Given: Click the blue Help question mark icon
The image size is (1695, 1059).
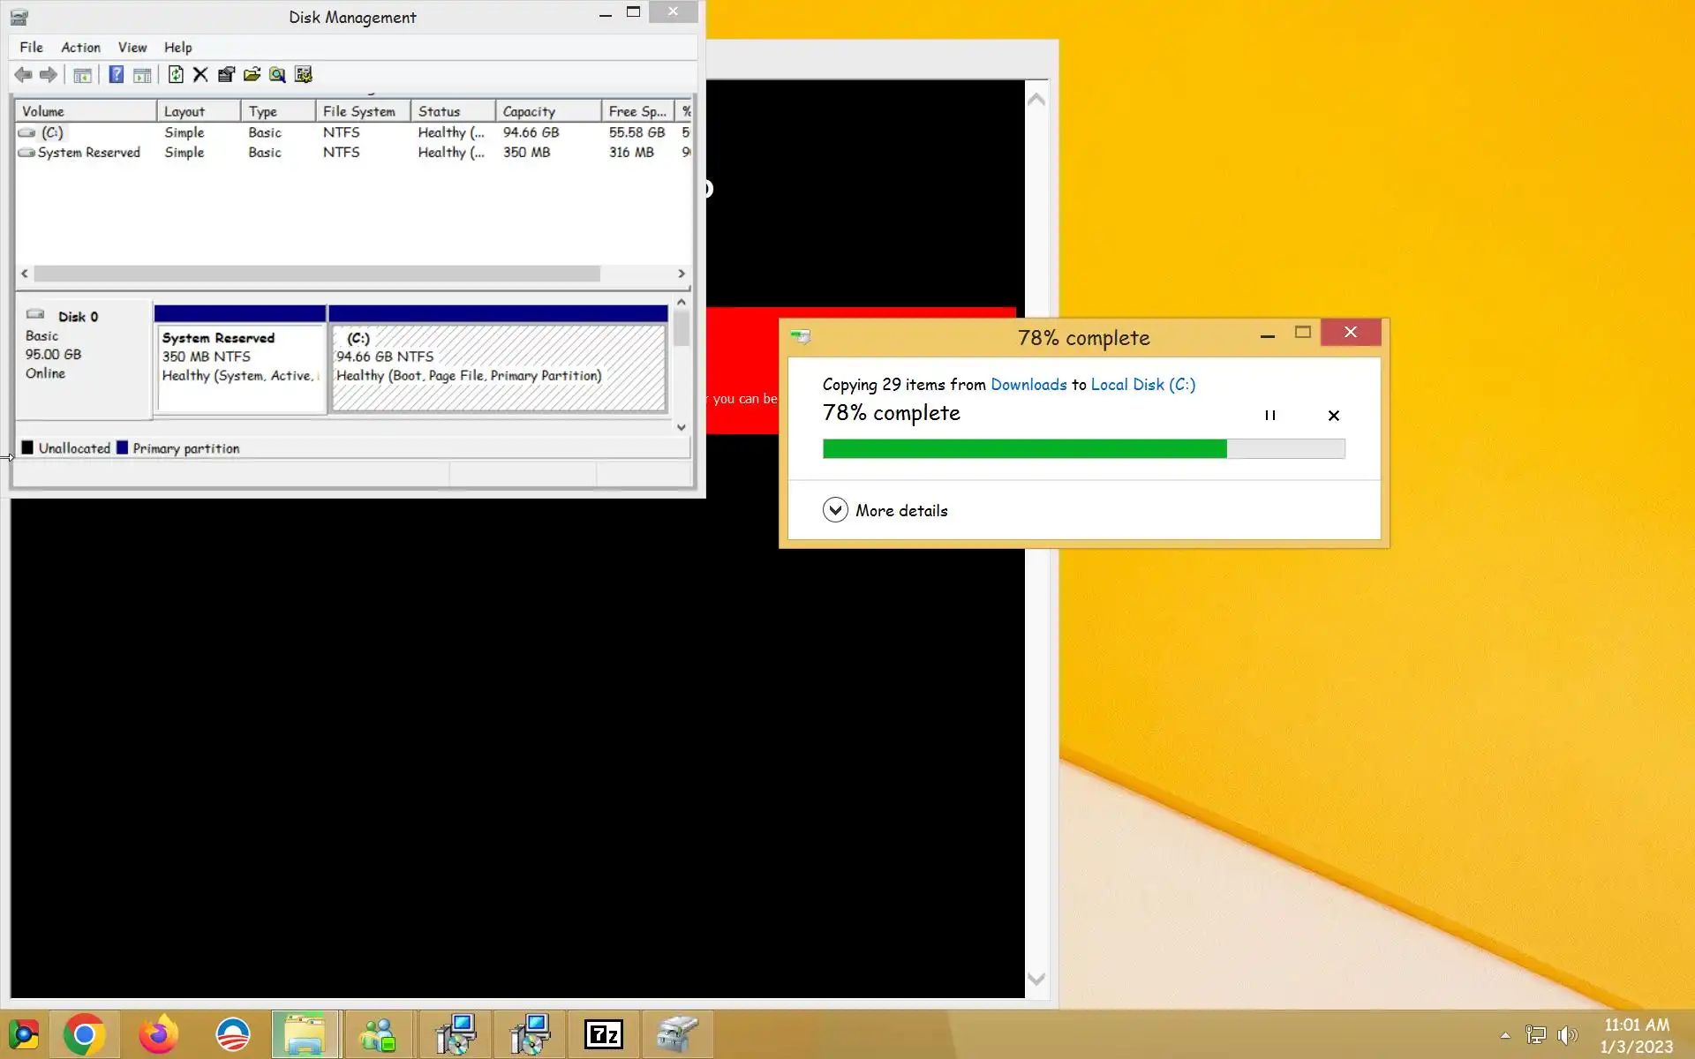Looking at the screenshot, I should (116, 75).
